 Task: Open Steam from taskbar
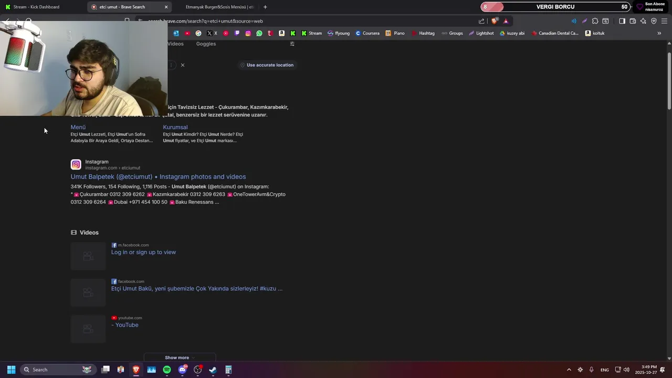(213, 370)
